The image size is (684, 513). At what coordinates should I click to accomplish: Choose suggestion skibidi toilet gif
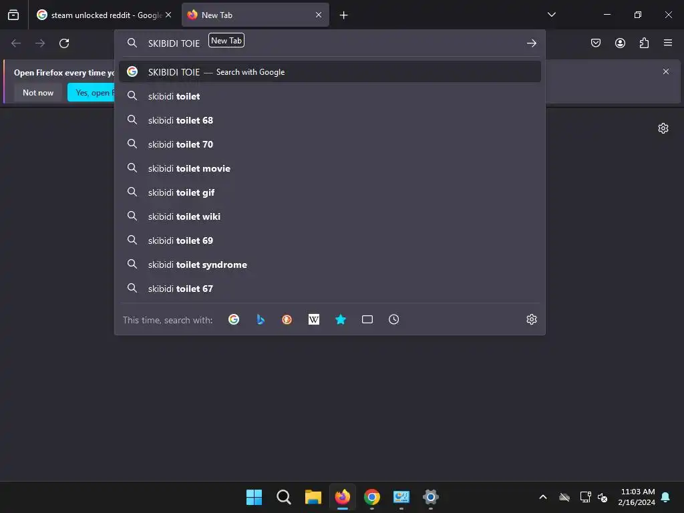[330, 192]
